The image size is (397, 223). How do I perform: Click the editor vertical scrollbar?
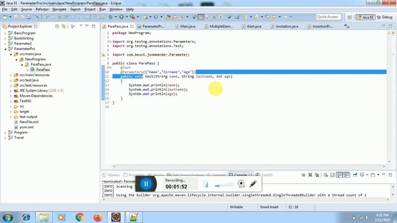coord(389,97)
